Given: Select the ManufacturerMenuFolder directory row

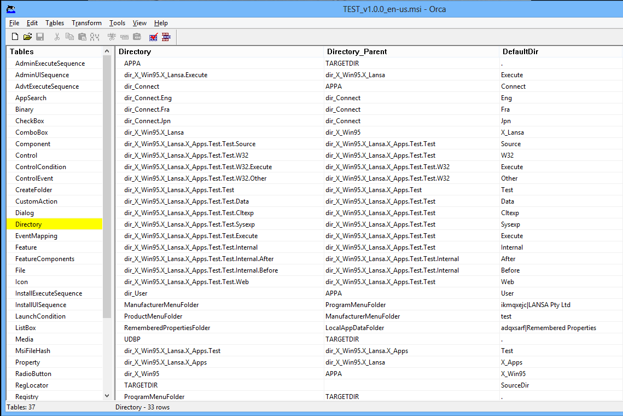Looking at the screenshot, I should coord(161,305).
